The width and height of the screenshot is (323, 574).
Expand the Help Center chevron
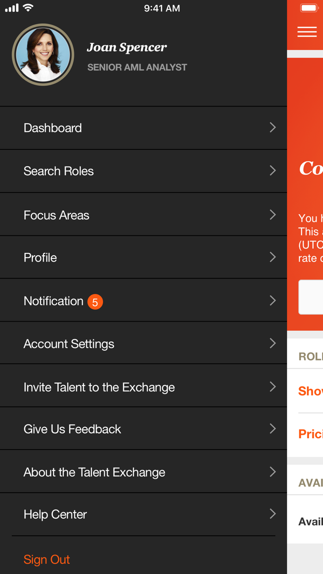pyautogui.click(x=272, y=514)
